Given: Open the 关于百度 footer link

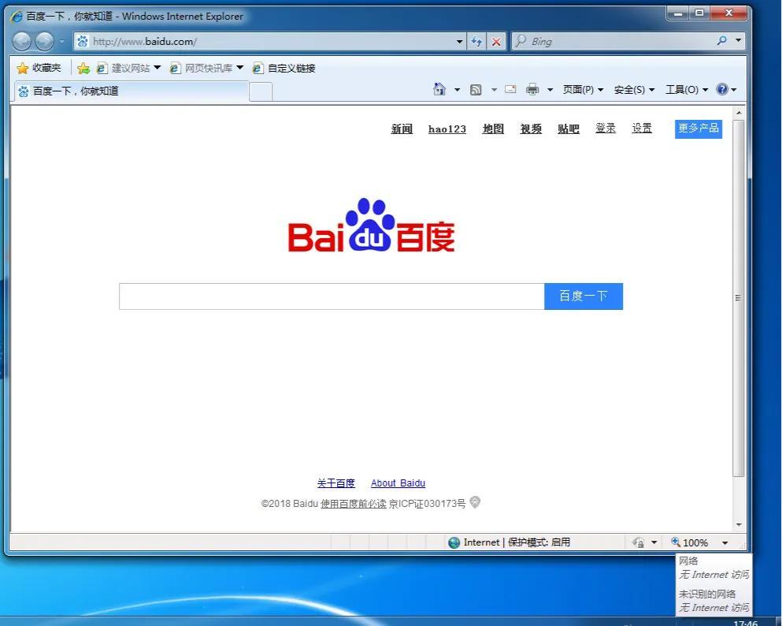Looking at the screenshot, I should pyautogui.click(x=335, y=483).
